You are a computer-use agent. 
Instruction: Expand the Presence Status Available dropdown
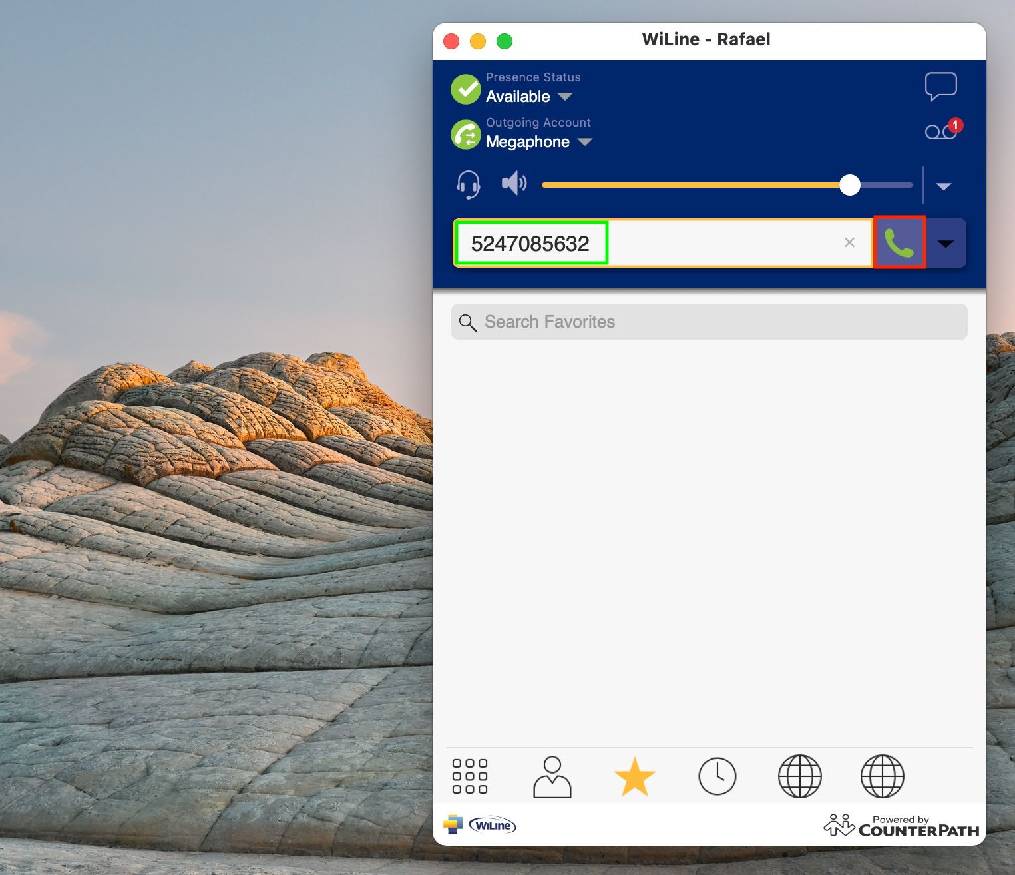565,97
